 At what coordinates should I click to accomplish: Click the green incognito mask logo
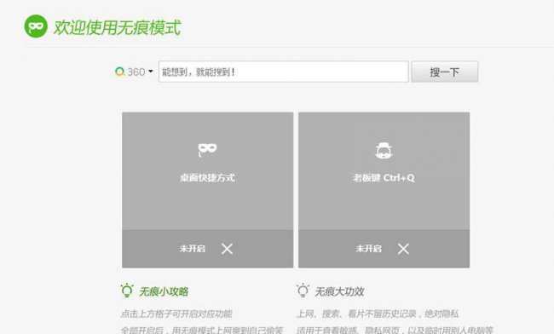coord(36,26)
